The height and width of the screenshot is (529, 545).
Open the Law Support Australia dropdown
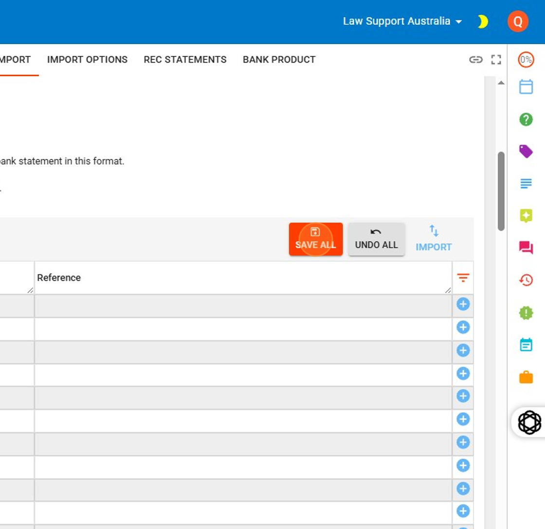point(402,21)
